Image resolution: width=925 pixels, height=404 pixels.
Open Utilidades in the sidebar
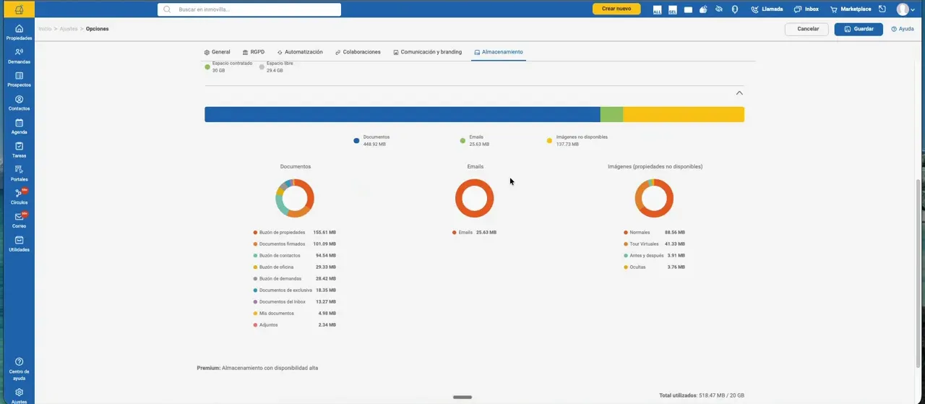pyautogui.click(x=19, y=244)
